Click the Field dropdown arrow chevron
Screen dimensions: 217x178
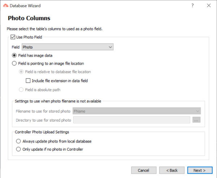coord(110,47)
